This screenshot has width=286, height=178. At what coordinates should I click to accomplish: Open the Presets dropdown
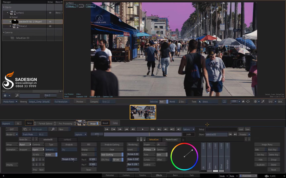(245, 134)
